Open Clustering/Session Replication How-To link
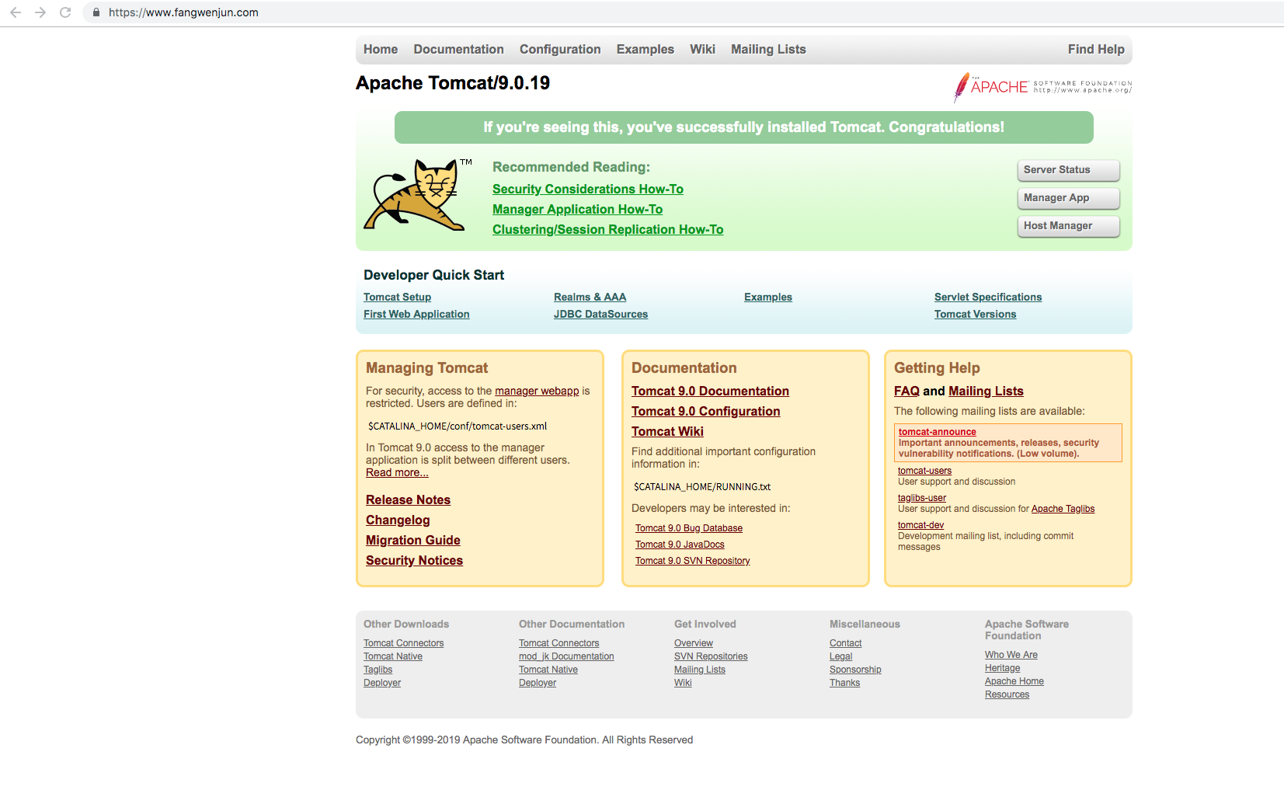The image size is (1284, 804). (x=607, y=229)
